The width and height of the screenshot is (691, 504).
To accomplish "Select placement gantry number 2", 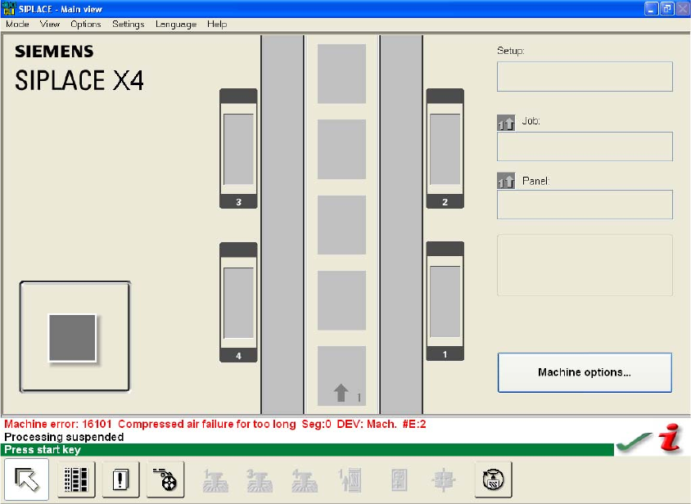I will point(445,148).
